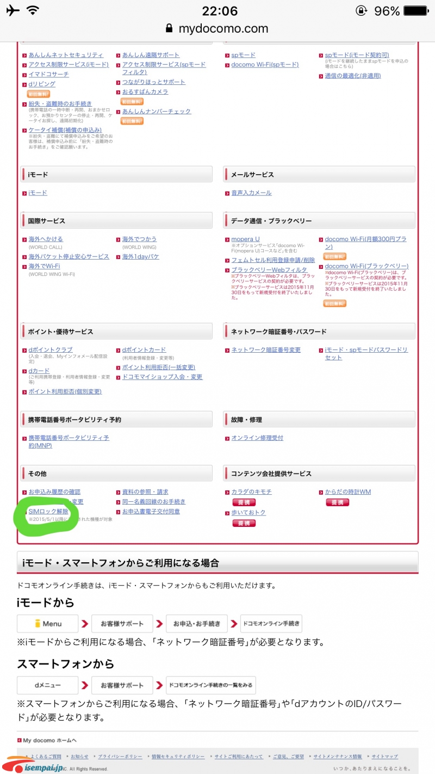435x774 pixels.
Task: Open アクセス制限サービス(spモードフィルタ) link
Action: coord(164,68)
